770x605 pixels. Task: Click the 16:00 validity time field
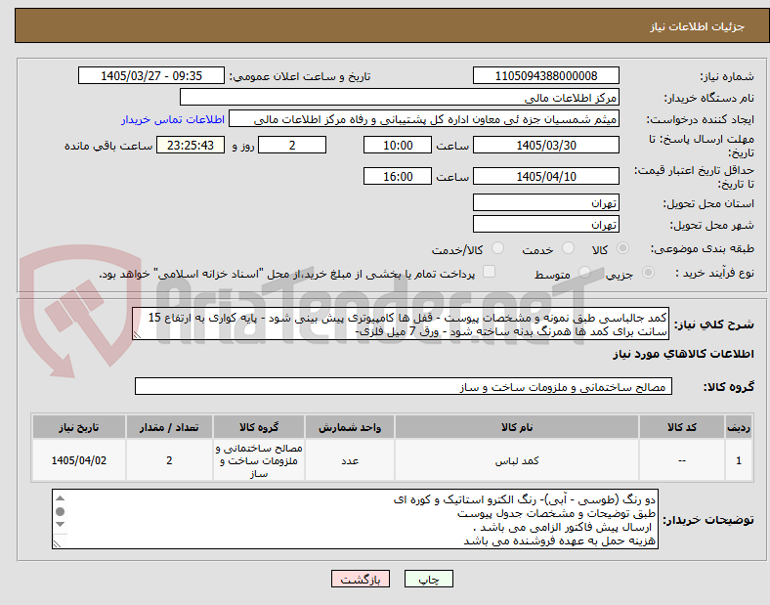pyautogui.click(x=398, y=176)
